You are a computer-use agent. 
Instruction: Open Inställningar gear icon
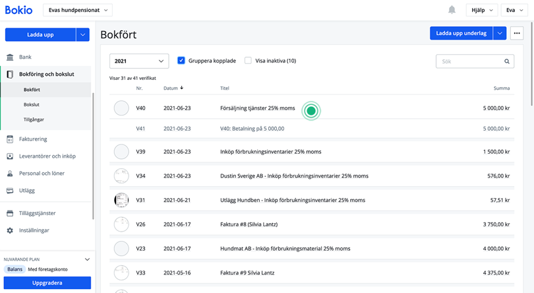click(x=10, y=231)
